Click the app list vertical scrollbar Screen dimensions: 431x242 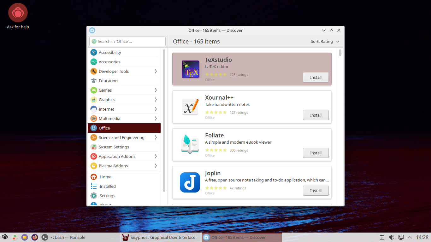point(340,53)
